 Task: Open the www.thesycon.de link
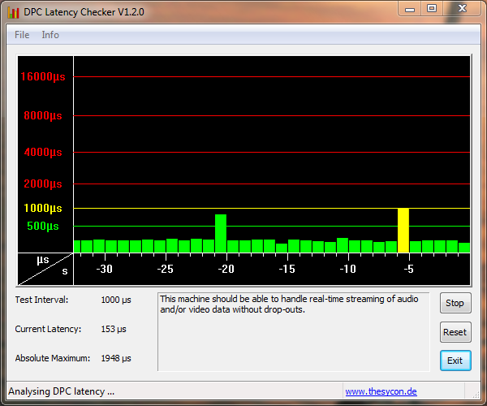[381, 391]
